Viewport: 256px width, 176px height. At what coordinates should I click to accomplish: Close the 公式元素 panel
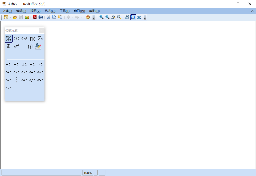tap(42, 30)
